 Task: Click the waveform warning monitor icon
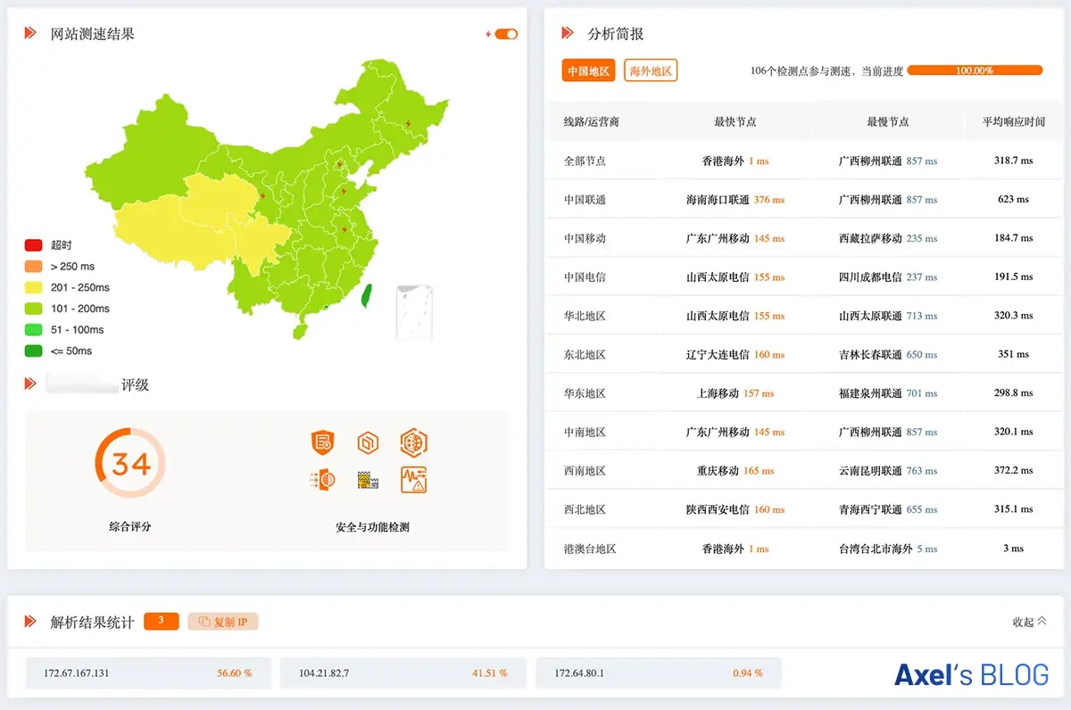coord(413,479)
